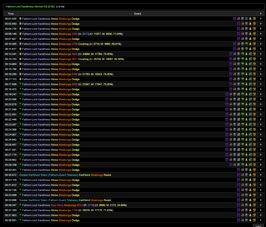
Task: Click the Event column header
Action: click(138, 14)
